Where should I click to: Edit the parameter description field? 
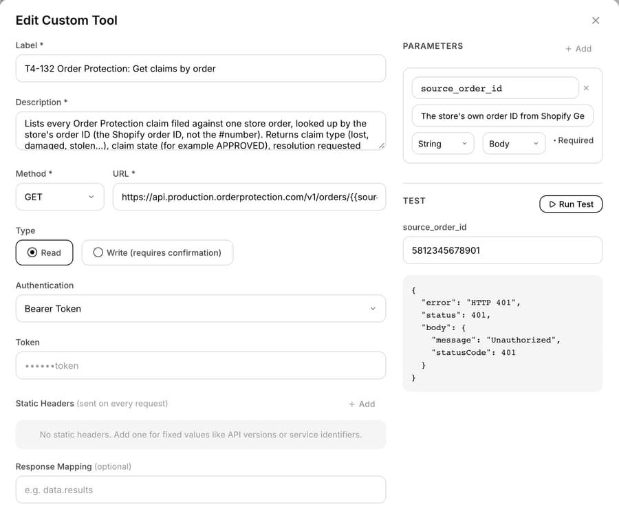pos(502,116)
